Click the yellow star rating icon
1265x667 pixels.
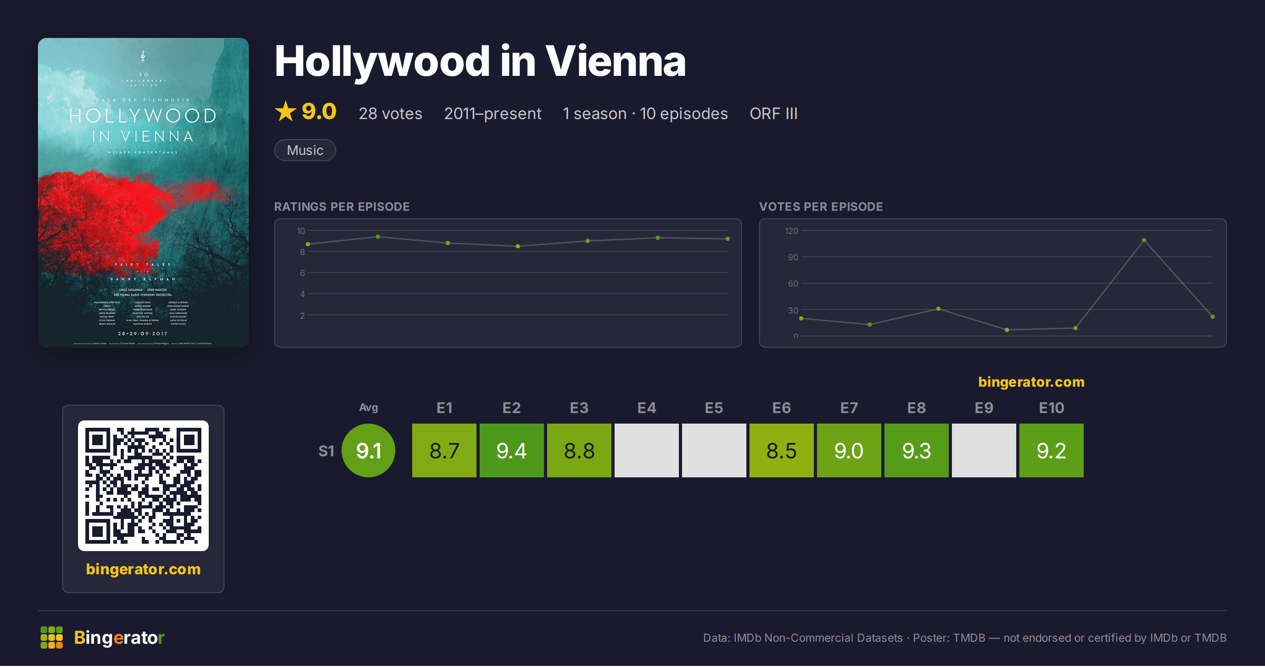pos(286,112)
